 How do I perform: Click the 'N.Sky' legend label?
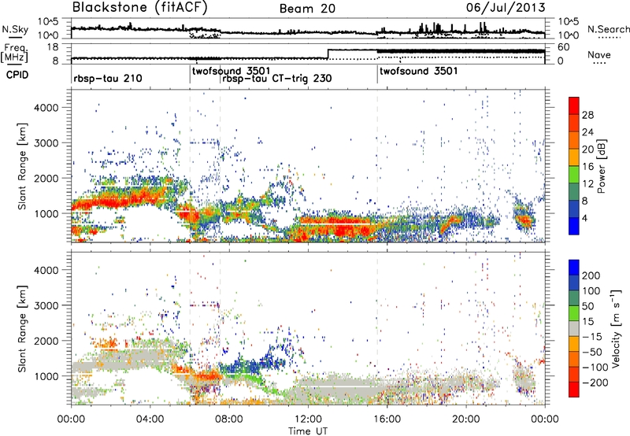click(15, 29)
